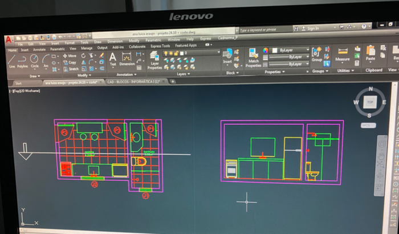The height and width of the screenshot is (234, 399).
Task: Select the Polyline tool
Action: [x=22, y=62]
